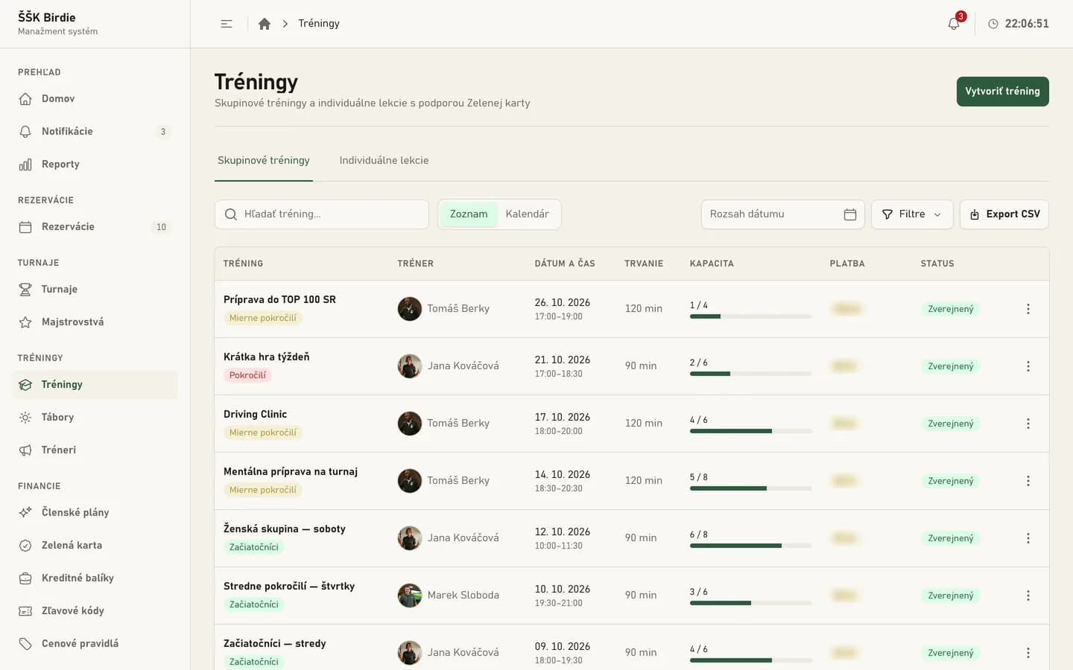Click the trophy icon beside Turnaje

click(25, 290)
